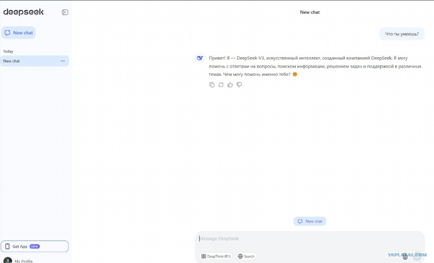
Task: Give thumbs up to the response
Action: pyautogui.click(x=230, y=84)
